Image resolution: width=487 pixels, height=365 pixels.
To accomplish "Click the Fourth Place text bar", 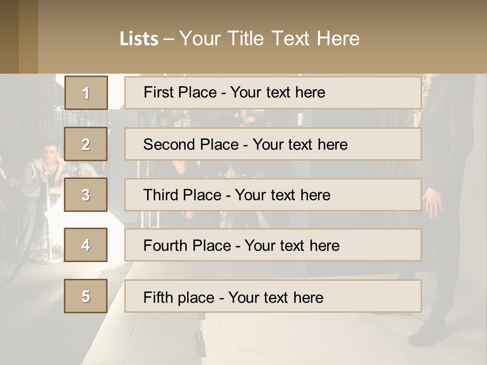I will [273, 245].
